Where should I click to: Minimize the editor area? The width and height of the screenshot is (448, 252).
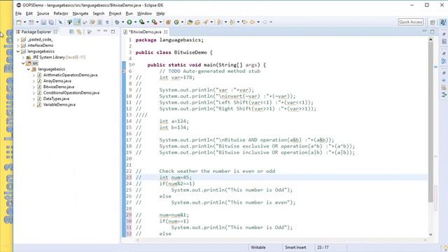pos(425,31)
